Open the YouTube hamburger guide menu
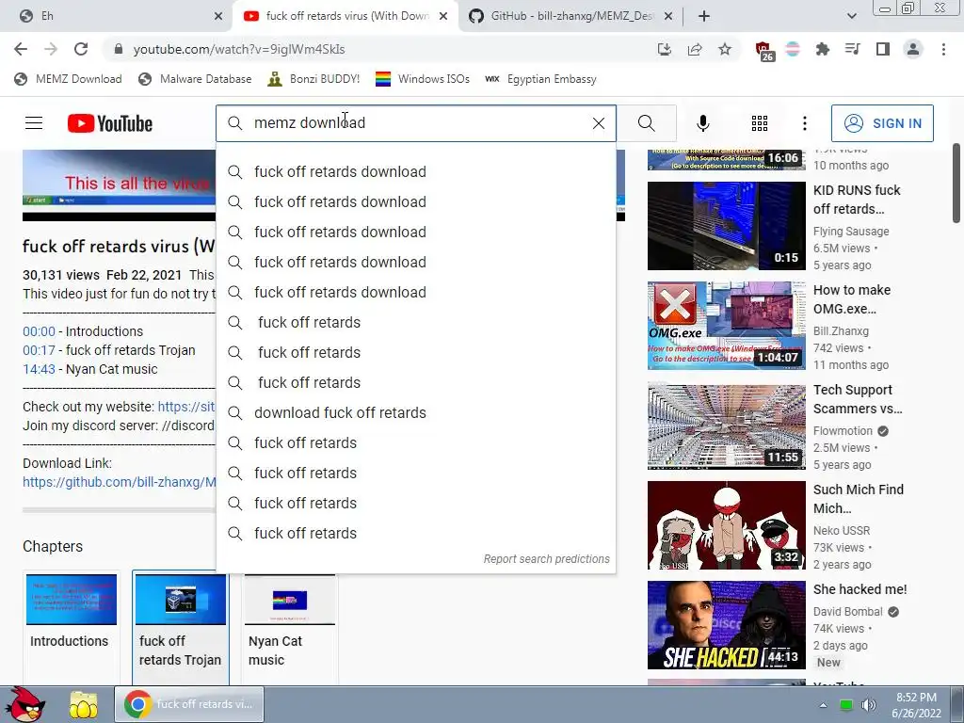 [34, 123]
